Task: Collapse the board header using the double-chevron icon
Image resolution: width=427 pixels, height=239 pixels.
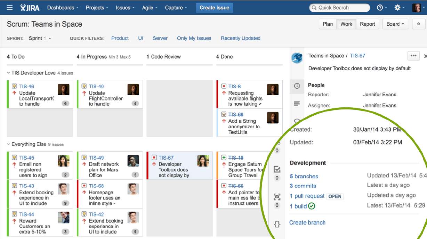Action: [418, 24]
